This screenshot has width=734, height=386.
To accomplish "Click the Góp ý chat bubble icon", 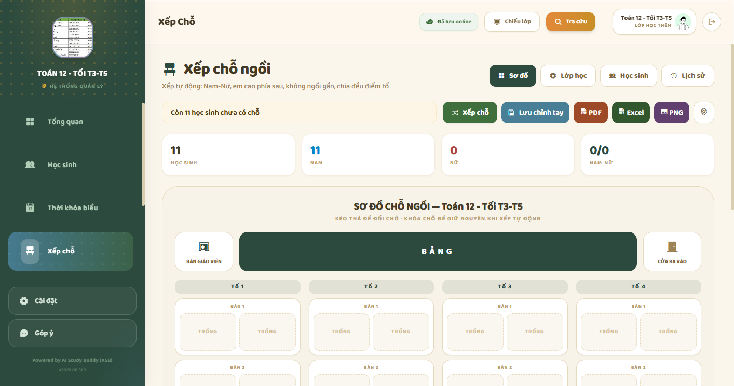I will coord(24,333).
